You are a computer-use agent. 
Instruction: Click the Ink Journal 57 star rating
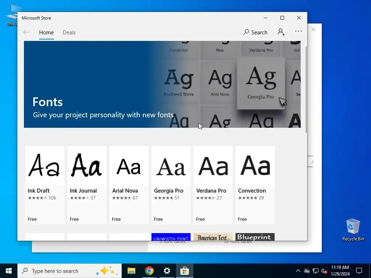tap(83, 198)
